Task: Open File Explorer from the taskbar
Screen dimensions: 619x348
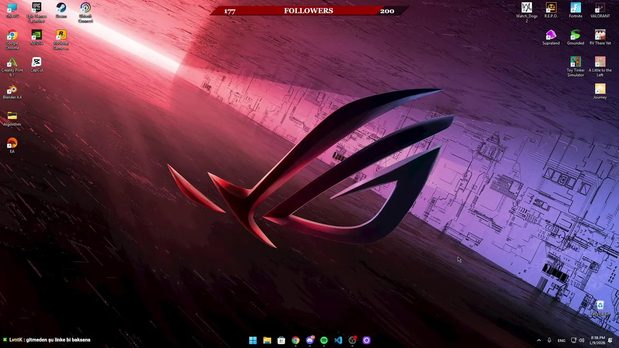Action: (267, 340)
